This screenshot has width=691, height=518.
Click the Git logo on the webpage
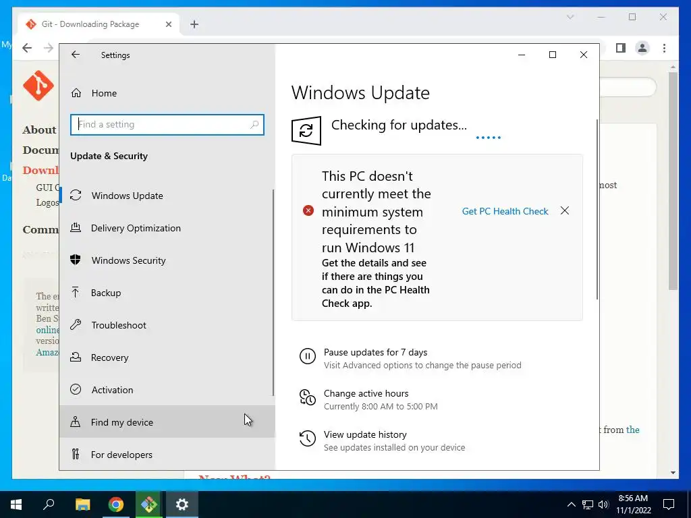click(38, 86)
